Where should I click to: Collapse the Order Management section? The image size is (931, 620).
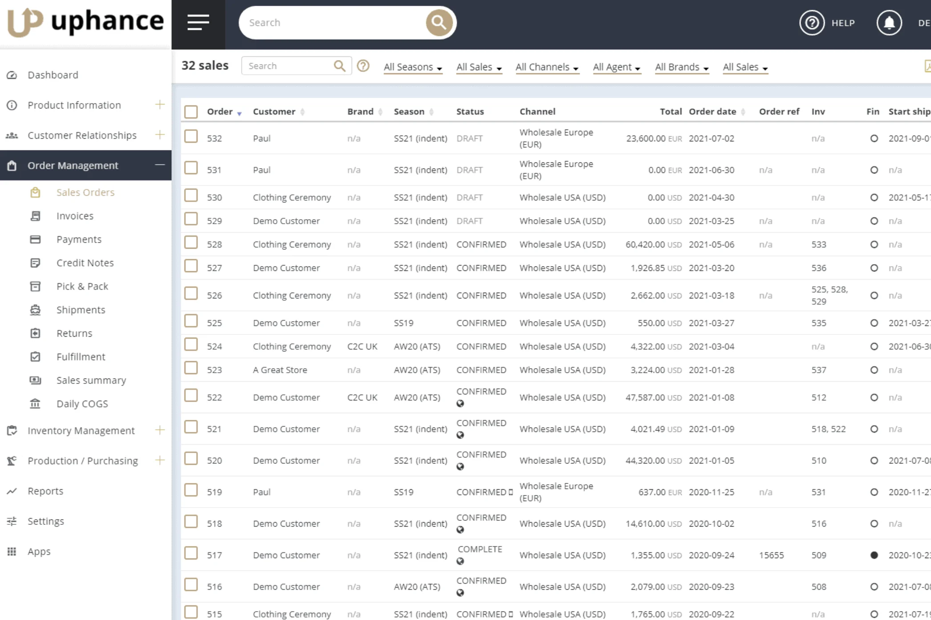[x=159, y=165]
